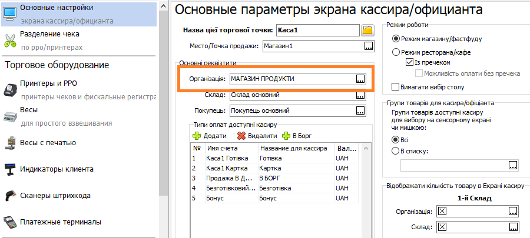Toggle Із пречеком checkbox
The image size is (530, 238).
(409, 62)
